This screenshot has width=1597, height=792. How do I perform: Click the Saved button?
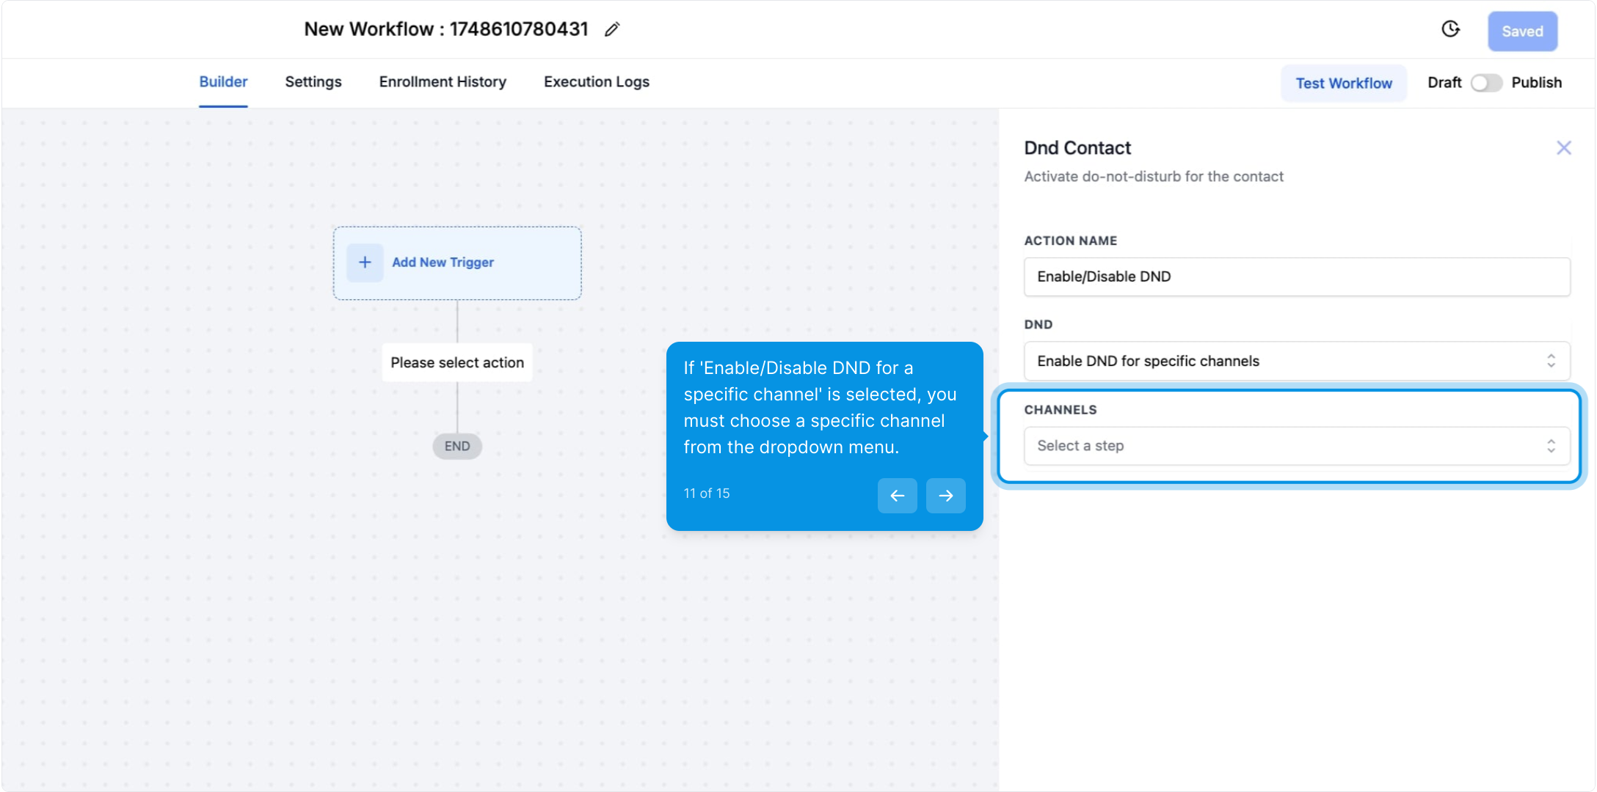coord(1522,32)
